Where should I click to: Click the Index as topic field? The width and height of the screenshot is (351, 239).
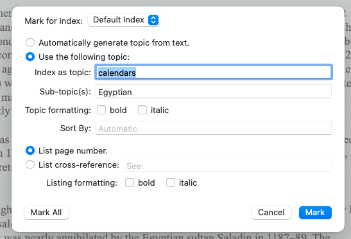(214, 72)
